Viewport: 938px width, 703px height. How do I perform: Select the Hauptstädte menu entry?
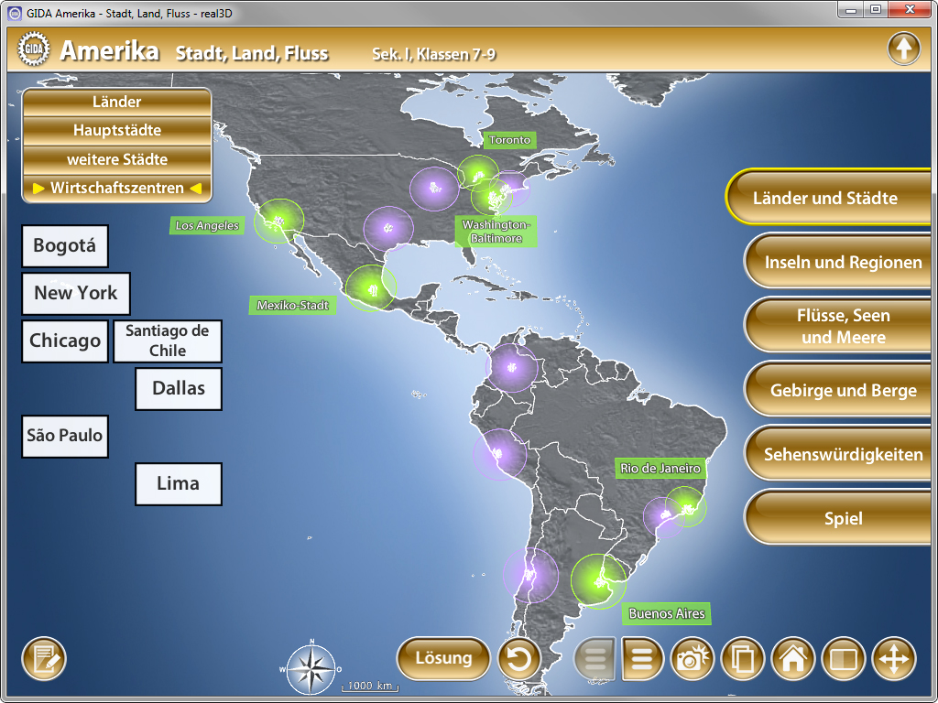117,130
